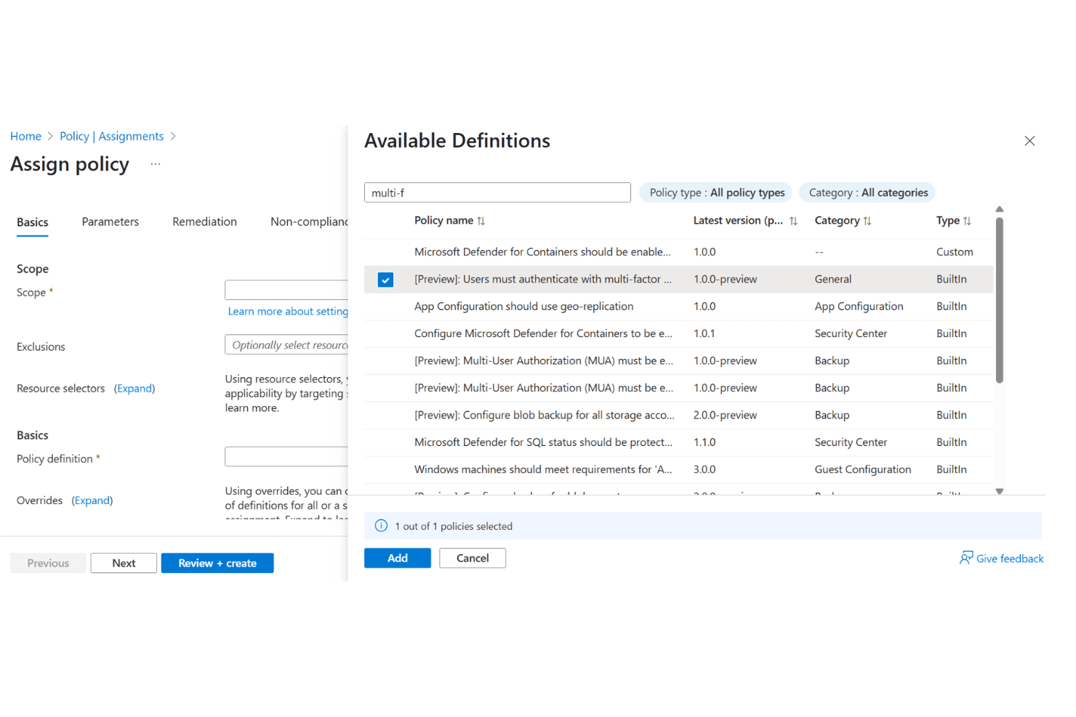The height and width of the screenshot is (717, 1076).
Task: Click the definitions list vertical scrollbar thumb
Action: click(x=1000, y=300)
